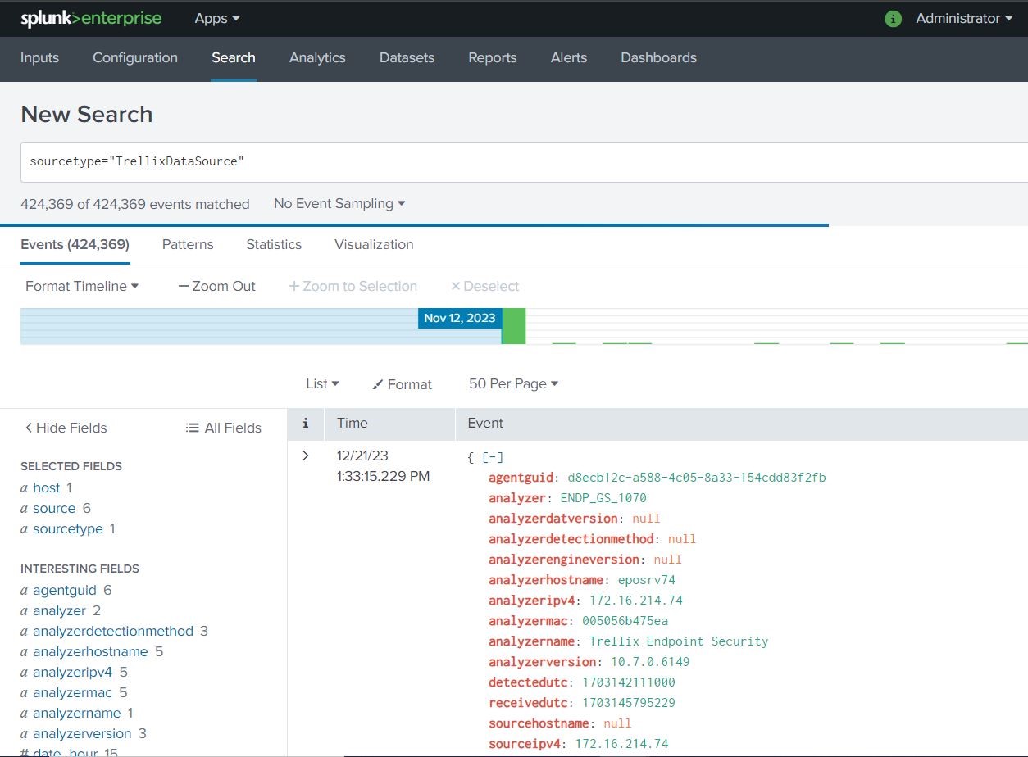Select the analyzername sidebar field

click(77, 713)
